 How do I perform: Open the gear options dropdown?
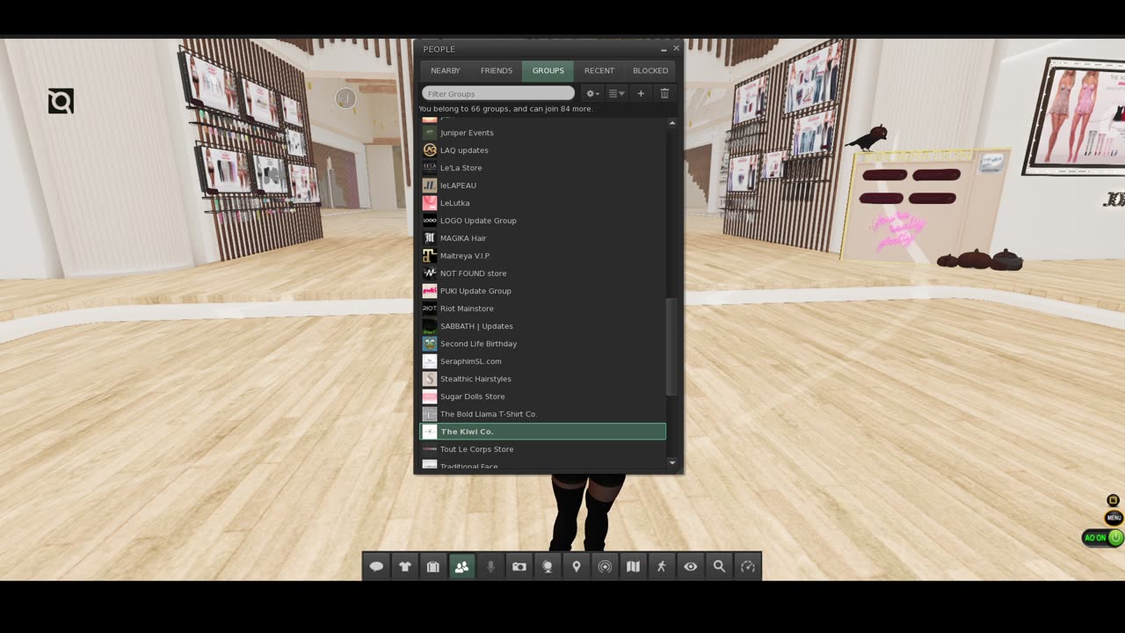592,93
